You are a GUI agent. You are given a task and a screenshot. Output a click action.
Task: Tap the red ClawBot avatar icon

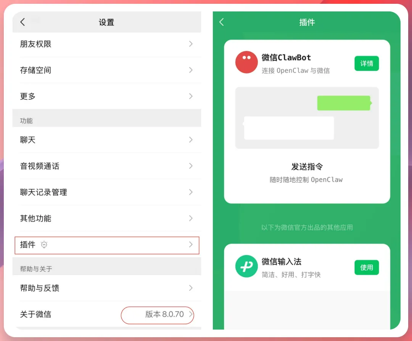(x=246, y=62)
